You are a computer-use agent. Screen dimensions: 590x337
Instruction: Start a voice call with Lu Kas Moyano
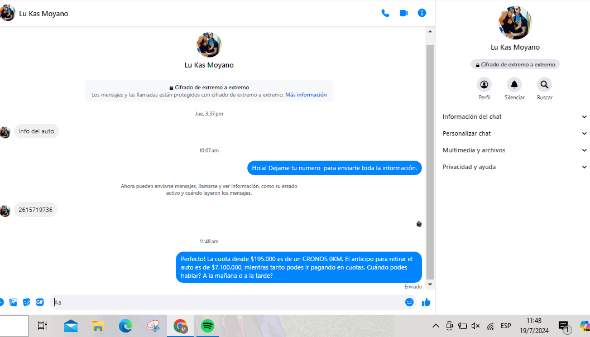click(385, 13)
